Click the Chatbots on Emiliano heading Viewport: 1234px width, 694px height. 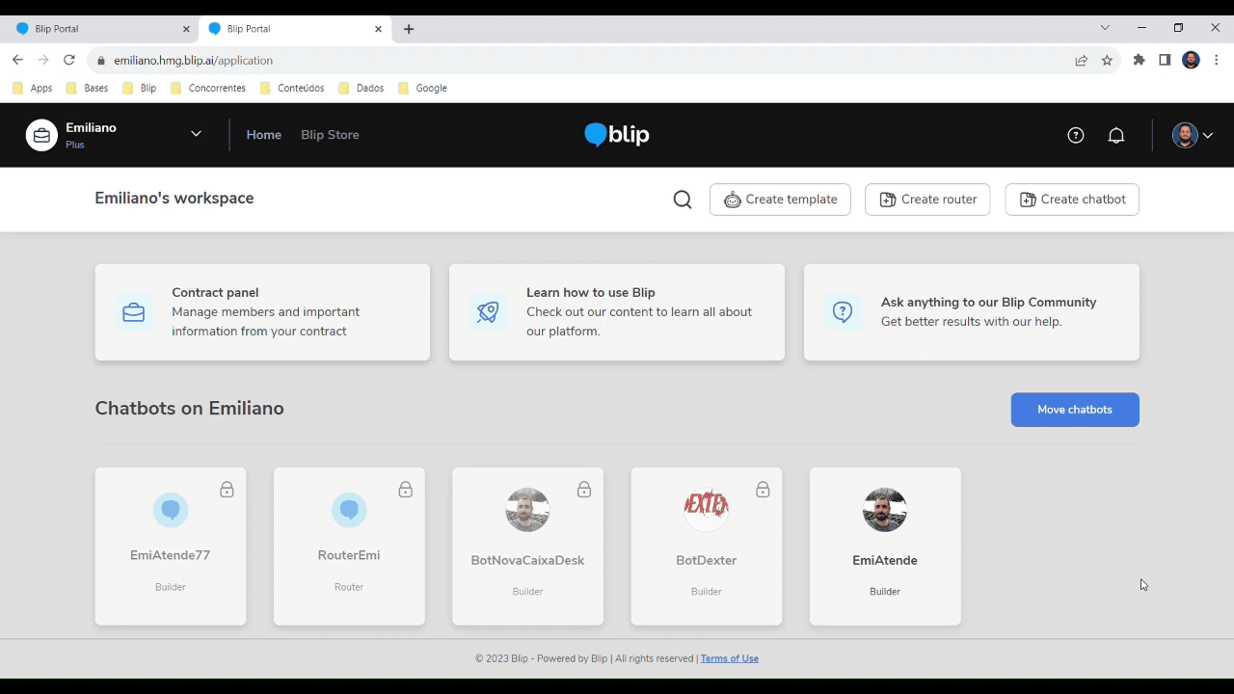pyautogui.click(x=190, y=409)
